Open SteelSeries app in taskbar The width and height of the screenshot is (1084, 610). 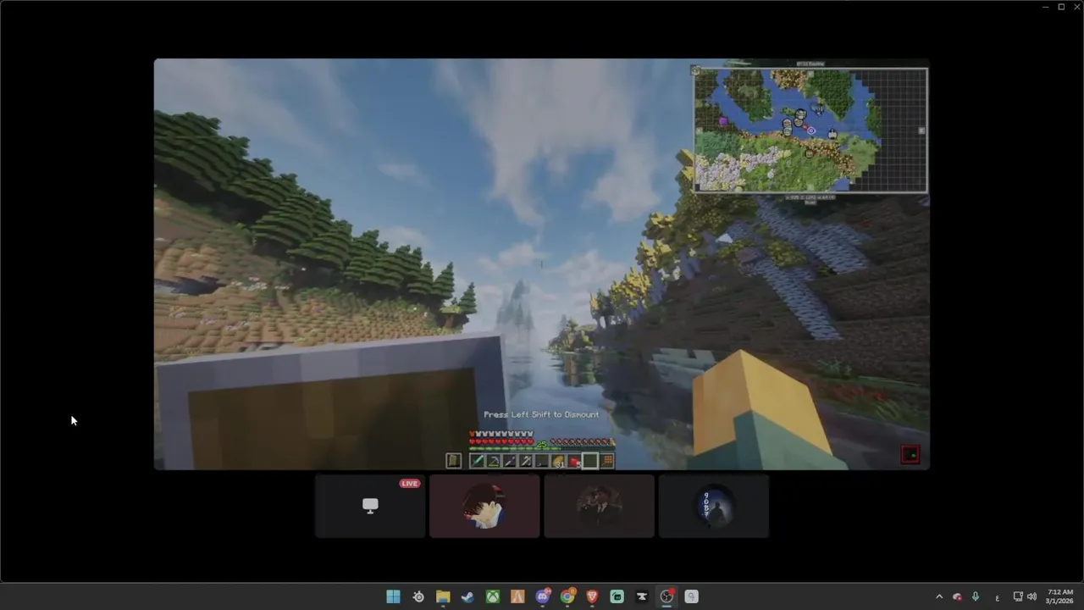pos(418,596)
